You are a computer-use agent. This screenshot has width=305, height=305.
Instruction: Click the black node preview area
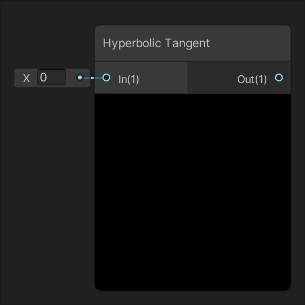coord(192,192)
